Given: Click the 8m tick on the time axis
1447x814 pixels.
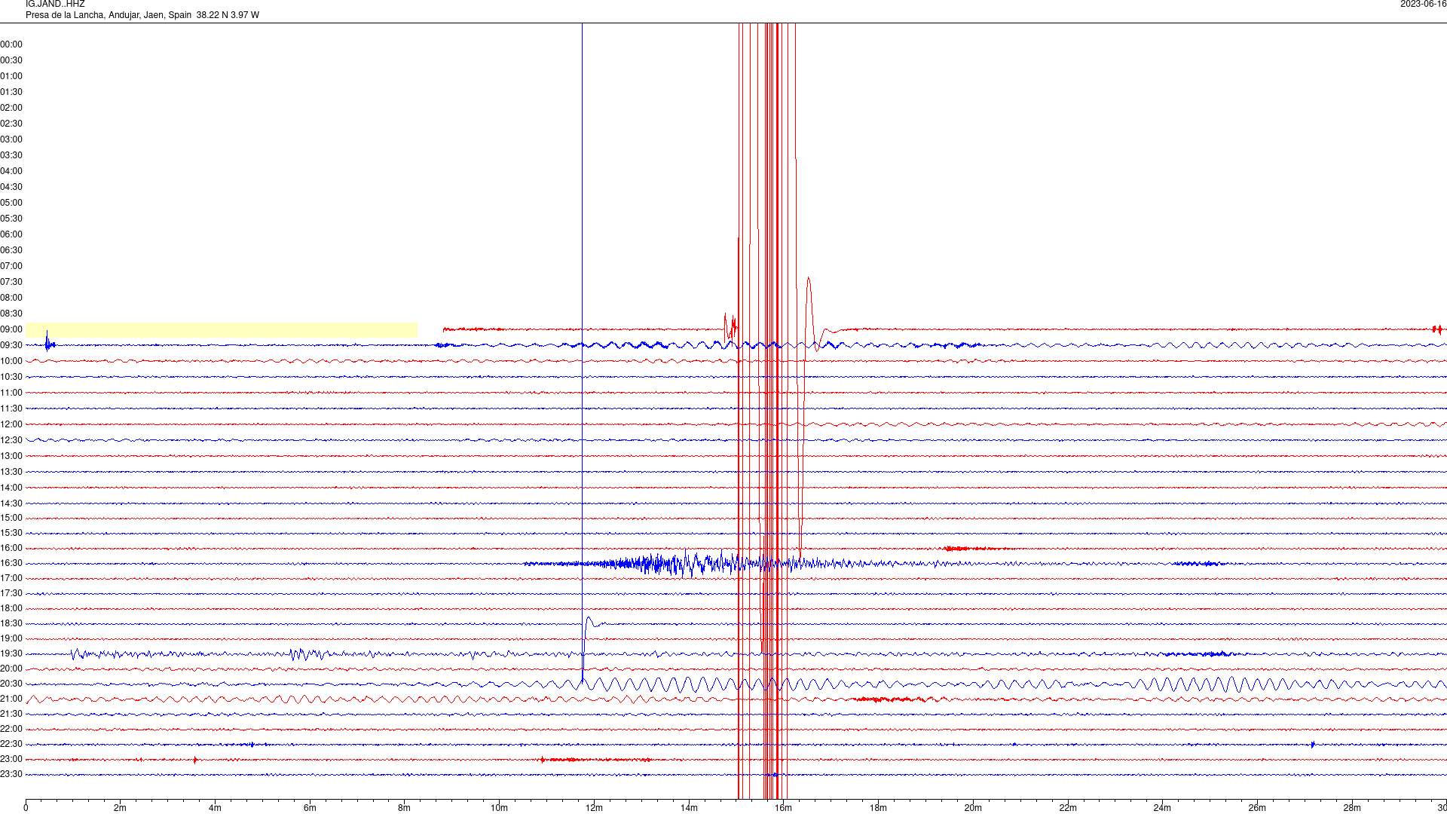Looking at the screenshot, I should [x=405, y=808].
